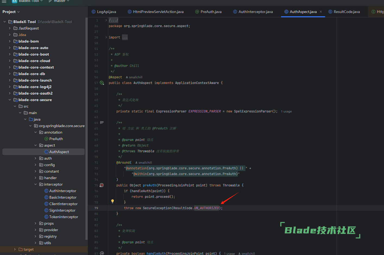384x255 pixels.
Task: Switch to the ResultCode.java tab
Action: click(x=344, y=12)
